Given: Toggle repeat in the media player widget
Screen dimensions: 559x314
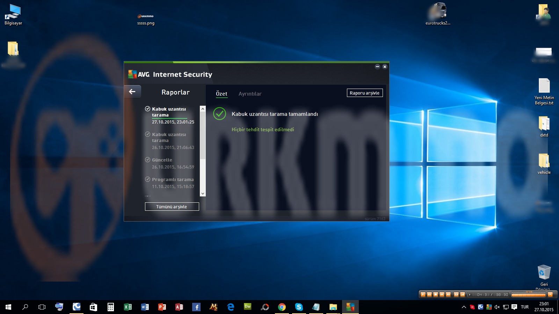Looking at the screenshot, I should [456, 294].
